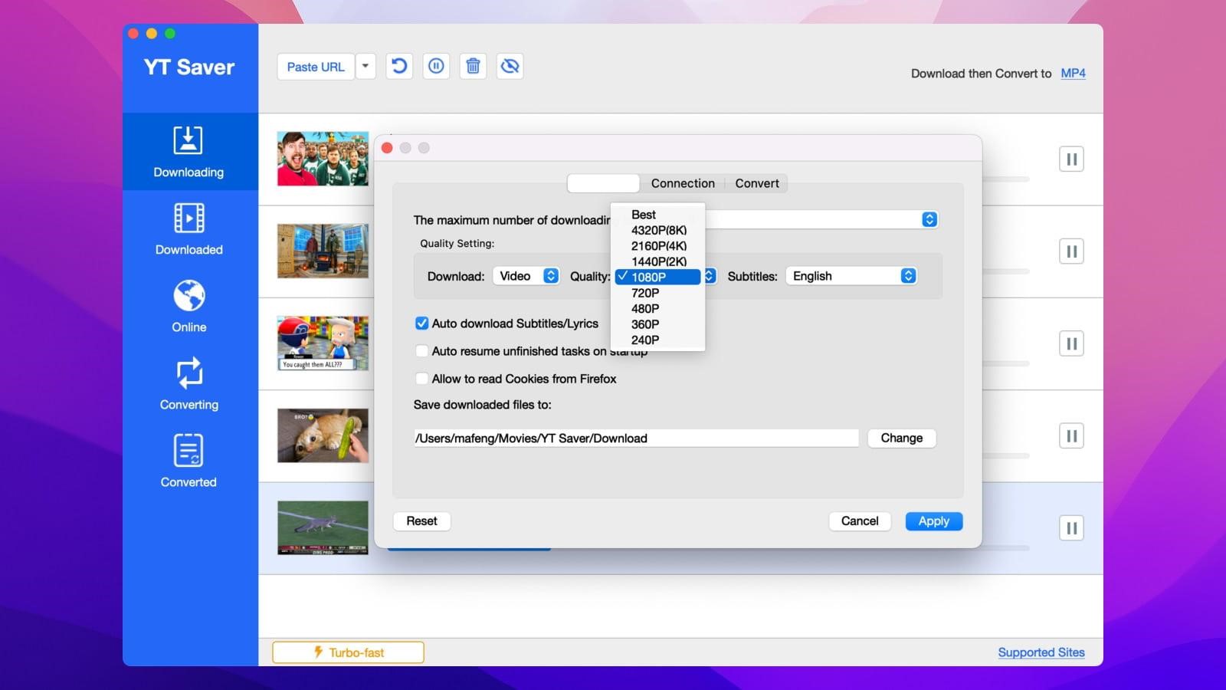Screen dimensions: 1226x690
Task: Open the Supported Sites link
Action: [x=1041, y=652]
